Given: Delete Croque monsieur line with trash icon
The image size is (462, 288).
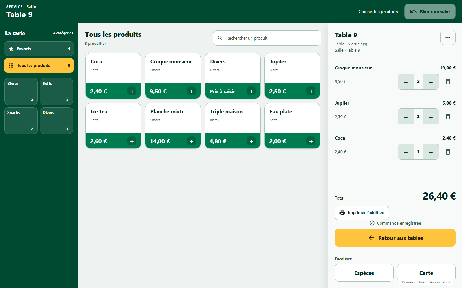Looking at the screenshot, I should pyautogui.click(x=448, y=82).
